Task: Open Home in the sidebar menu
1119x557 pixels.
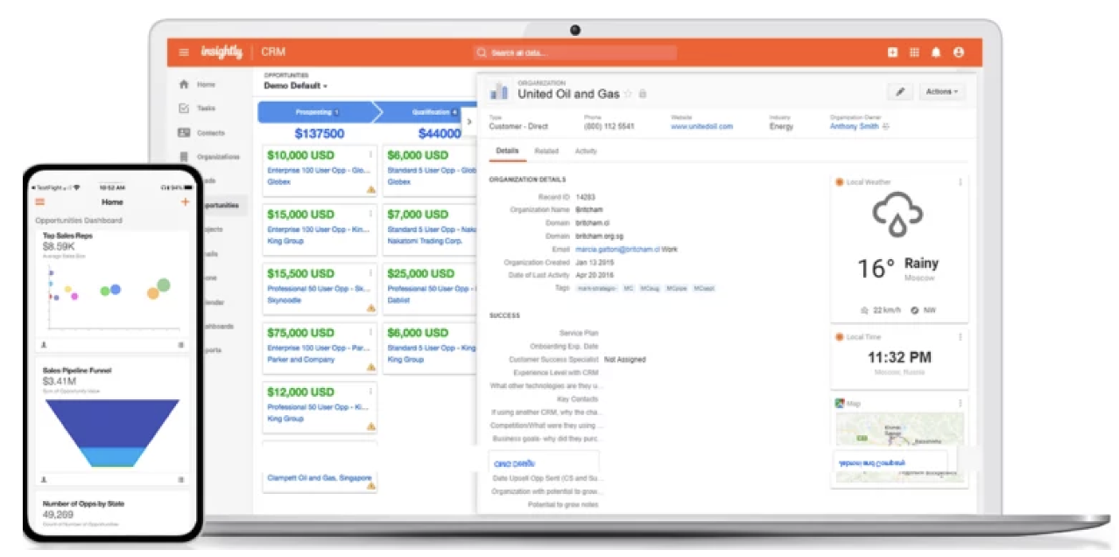Action: 206,84
